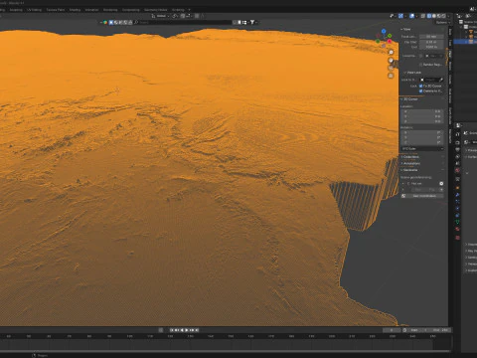Click the 3D Cursor Location X field
Image resolution: width=477 pixels, height=358 pixels.
tap(422, 111)
